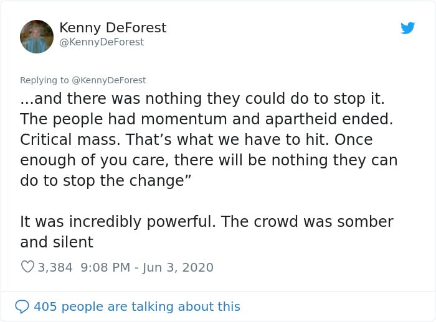Image resolution: width=436 pixels, height=322 pixels.
Task: Click the words 'and silent' ending the tweet
Action: coord(57,242)
